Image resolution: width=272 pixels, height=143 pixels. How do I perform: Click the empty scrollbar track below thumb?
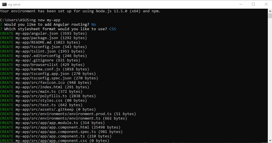click(x=270, y=78)
